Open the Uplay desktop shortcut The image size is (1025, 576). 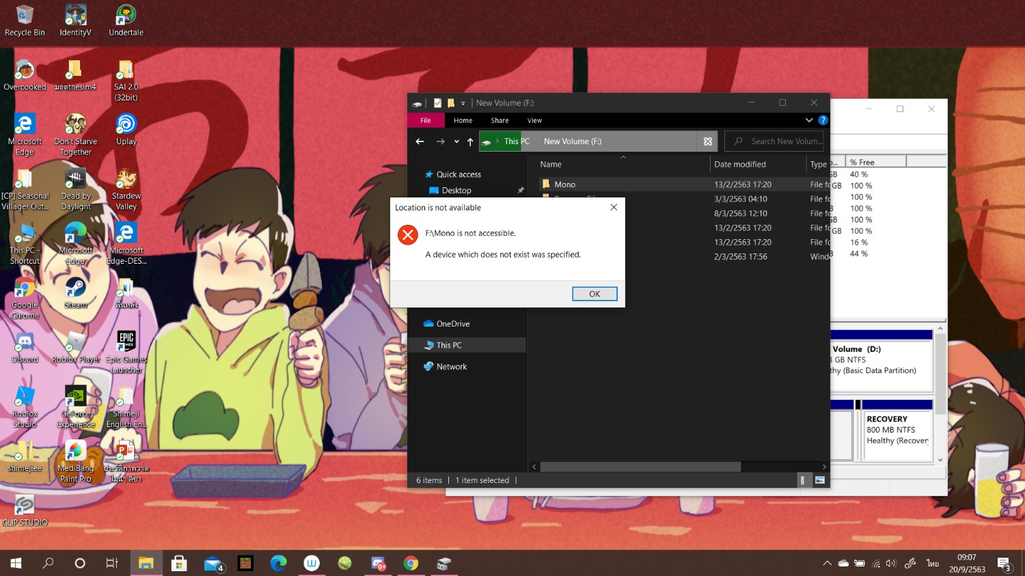(126, 130)
